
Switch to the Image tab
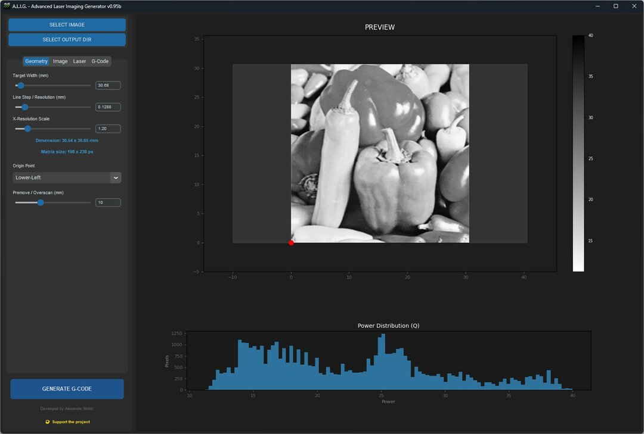pyautogui.click(x=60, y=61)
